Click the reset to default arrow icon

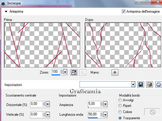click(158, 84)
